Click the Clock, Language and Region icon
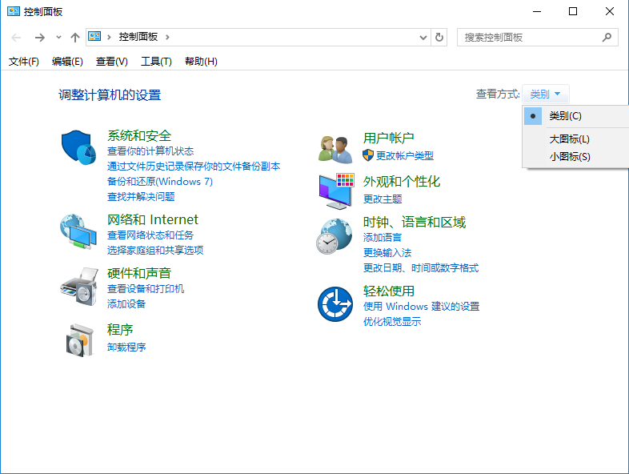This screenshot has height=474, width=629. click(x=335, y=236)
